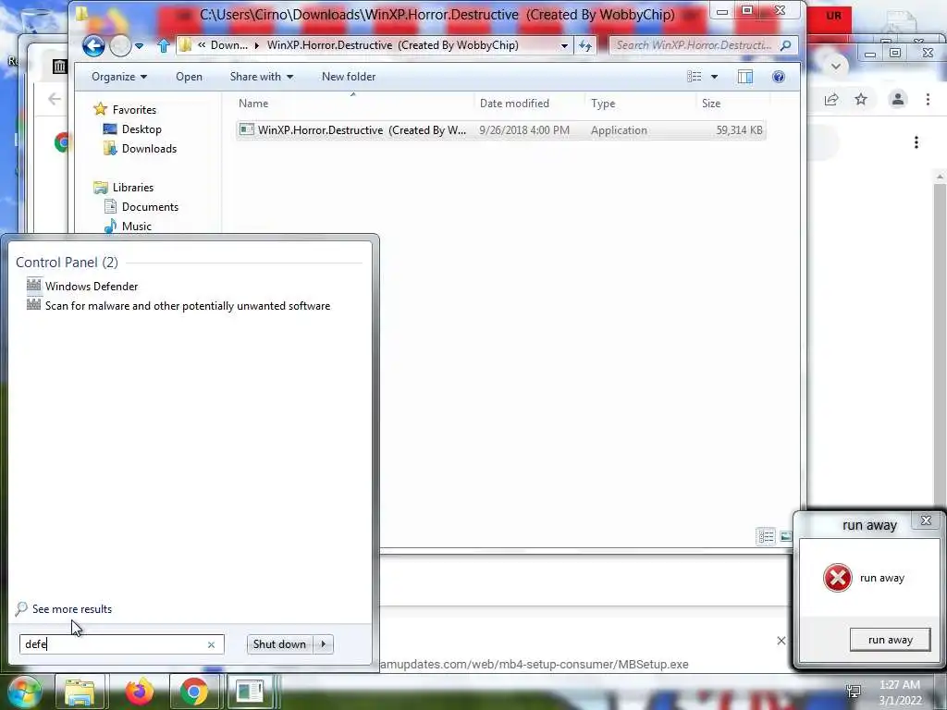The height and width of the screenshot is (710, 947).
Task: Refresh the Explorer folder view
Action: tap(584, 45)
